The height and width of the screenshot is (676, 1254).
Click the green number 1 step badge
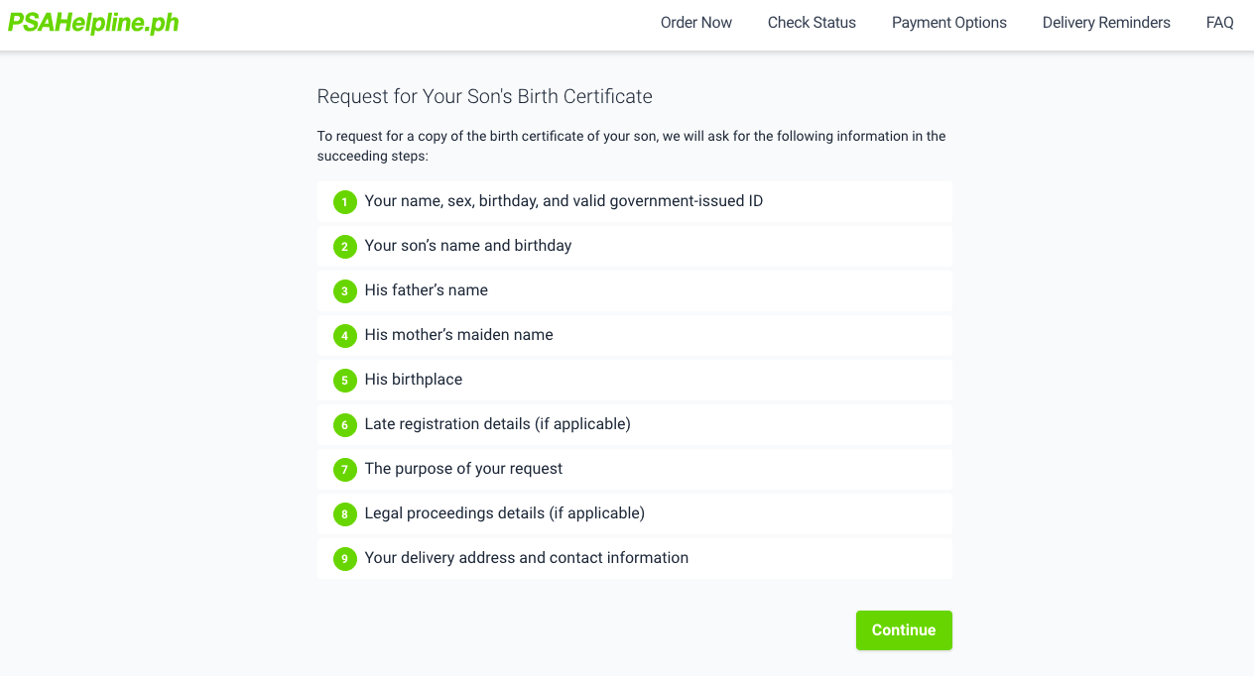point(344,202)
